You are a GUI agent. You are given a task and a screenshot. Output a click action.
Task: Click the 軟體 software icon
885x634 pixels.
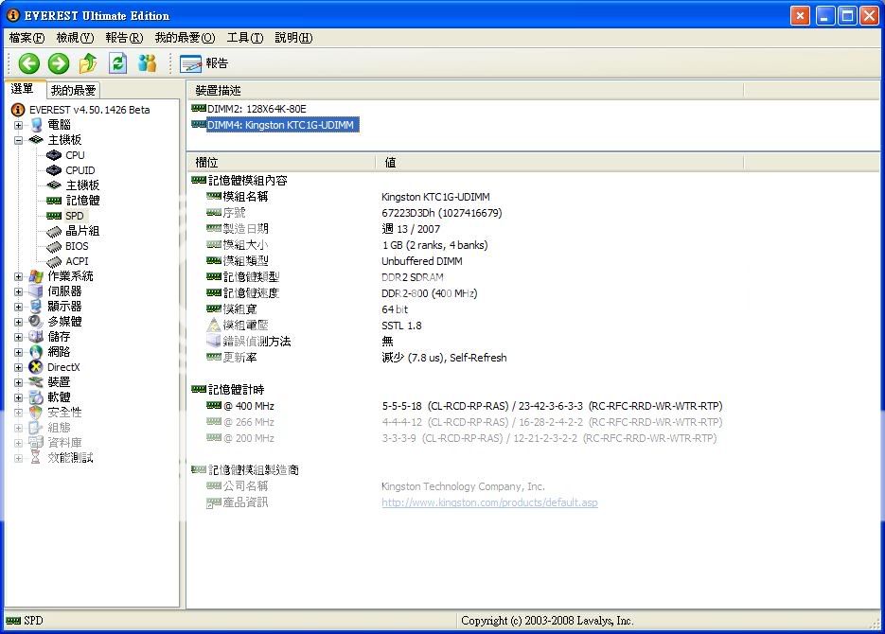[36, 397]
